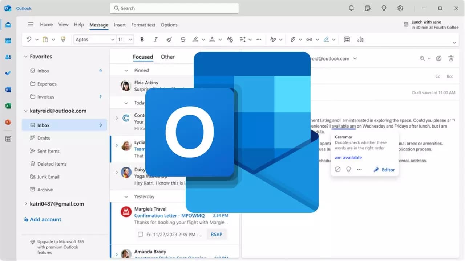Click the Signature pen icon

[326, 40]
